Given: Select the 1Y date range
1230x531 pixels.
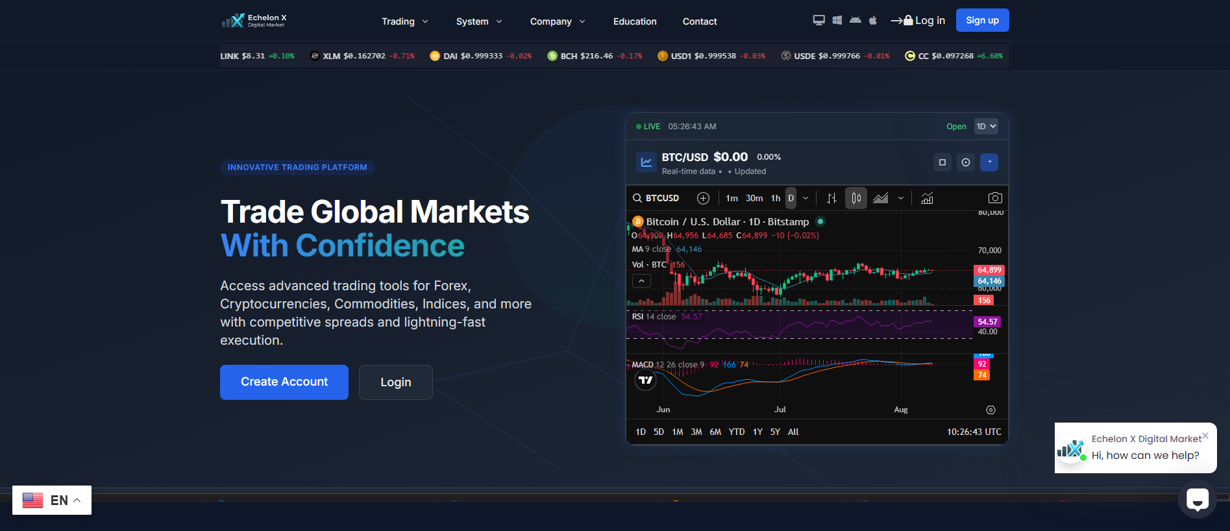Looking at the screenshot, I should [757, 432].
